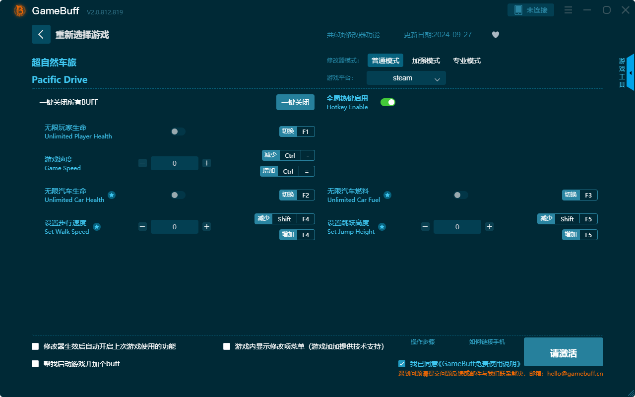Click the phone connection status icon
The image size is (635, 397).
point(518,10)
